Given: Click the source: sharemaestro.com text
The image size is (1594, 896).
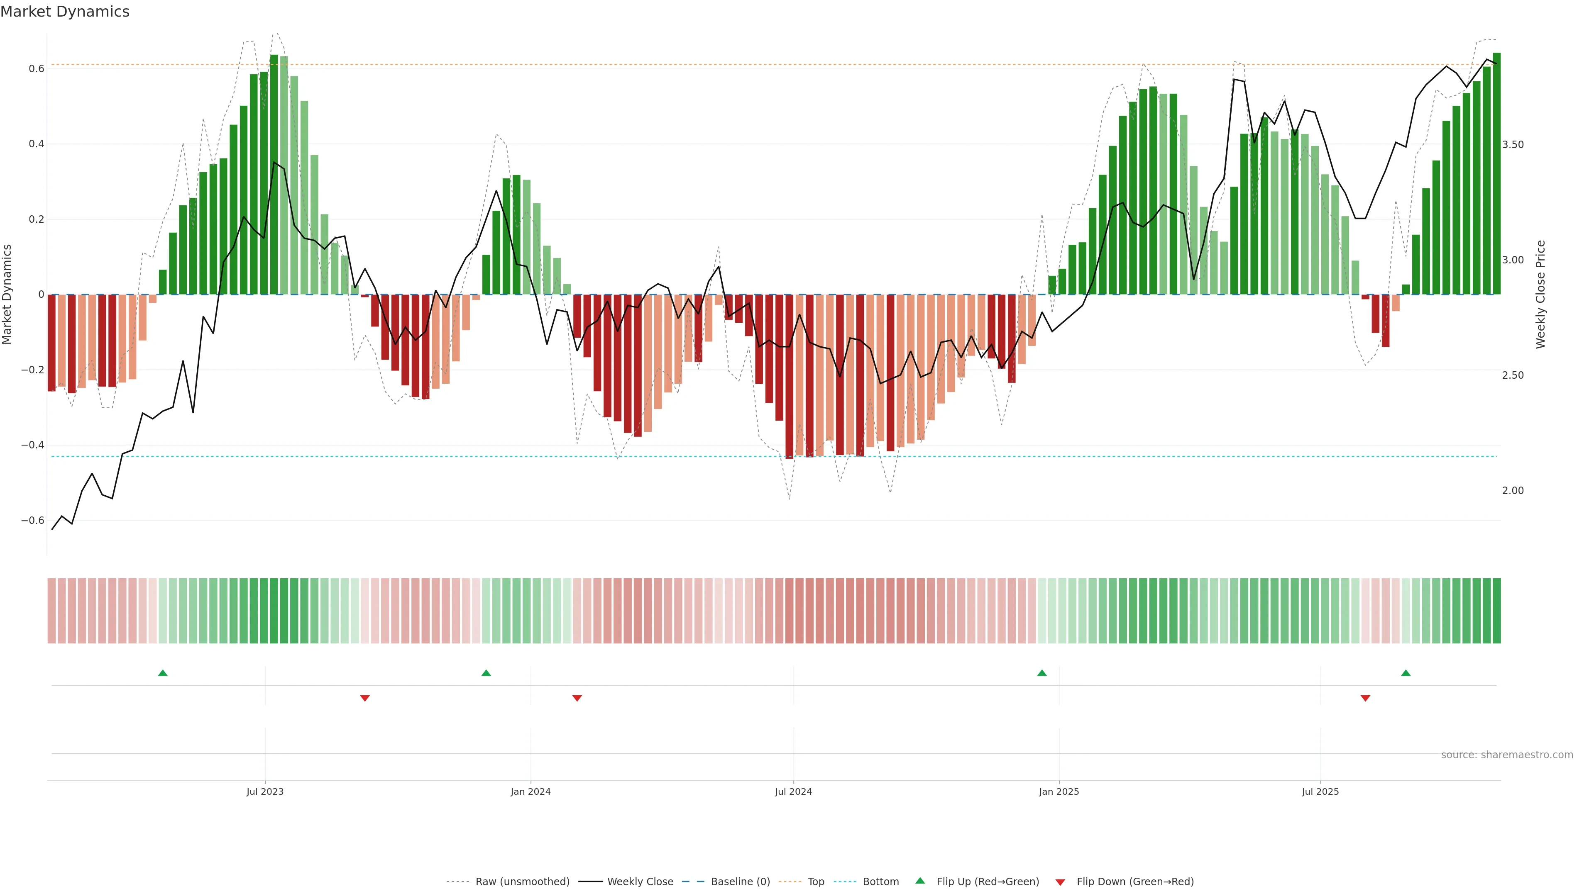Looking at the screenshot, I should point(1507,755).
